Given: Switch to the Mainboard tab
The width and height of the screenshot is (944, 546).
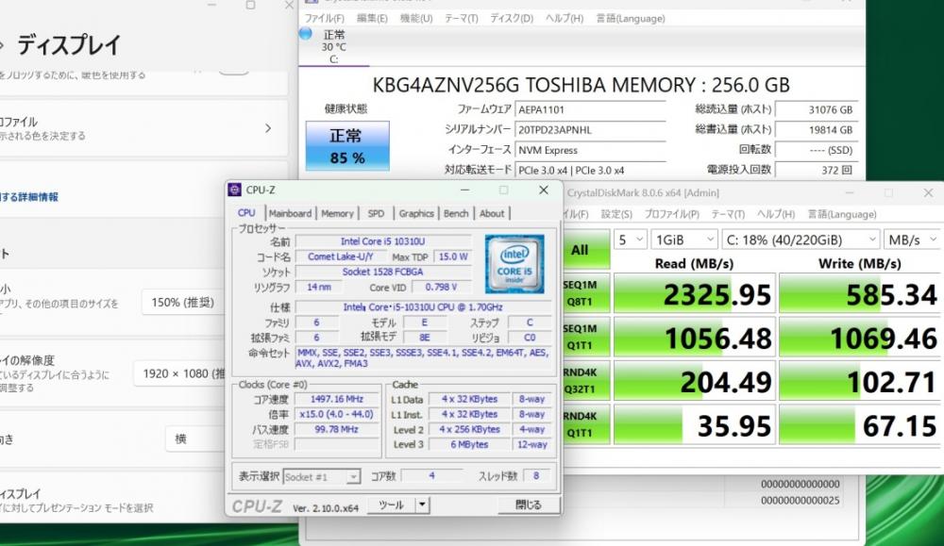Looking at the screenshot, I should coord(290,213).
